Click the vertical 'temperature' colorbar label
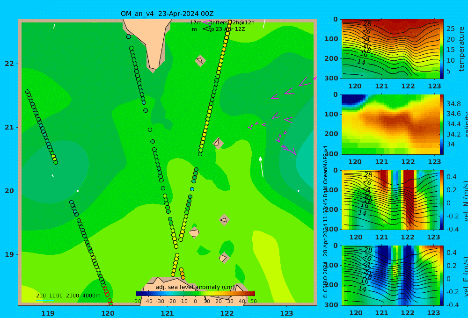 click(x=461, y=49)
